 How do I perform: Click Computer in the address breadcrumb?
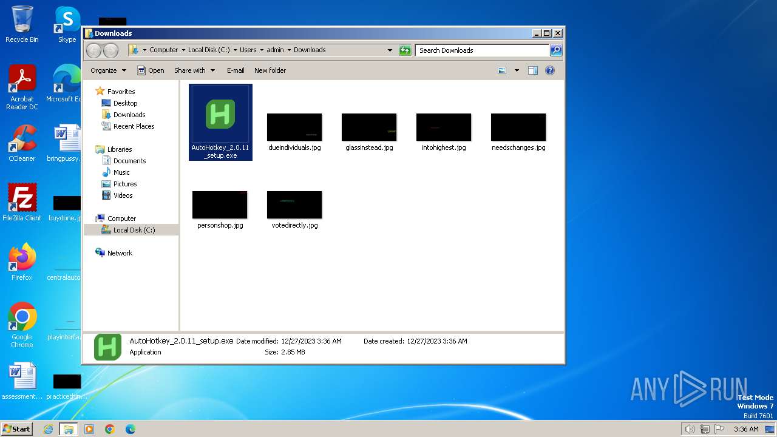pos(164,50)
